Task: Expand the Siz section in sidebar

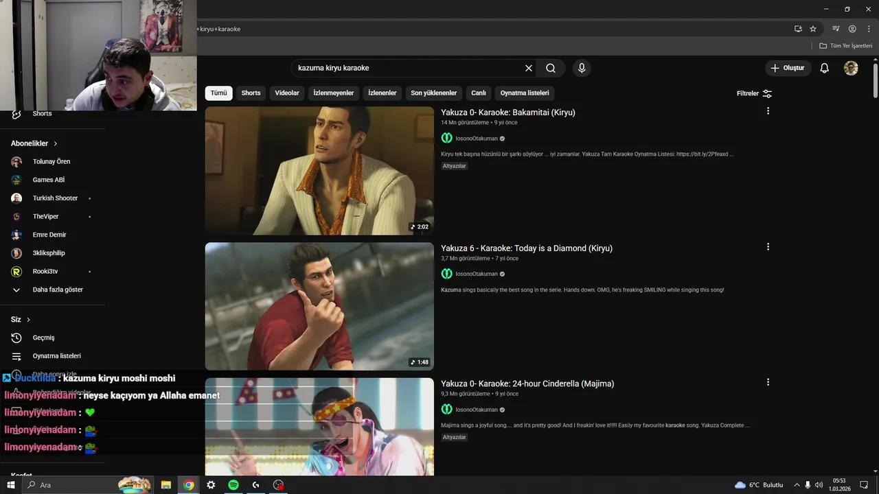Action: pyautogui.click(x=21, y=320)
